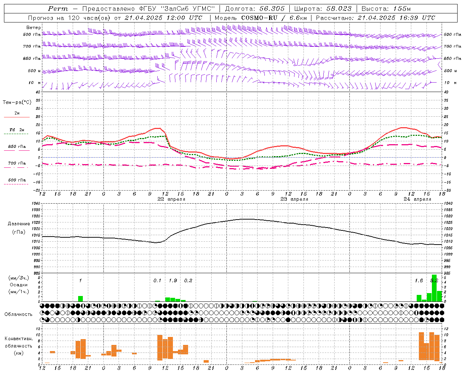Click the "0.2" precipitation total value
The image size is (463, 371).
[x=188, y=280]
